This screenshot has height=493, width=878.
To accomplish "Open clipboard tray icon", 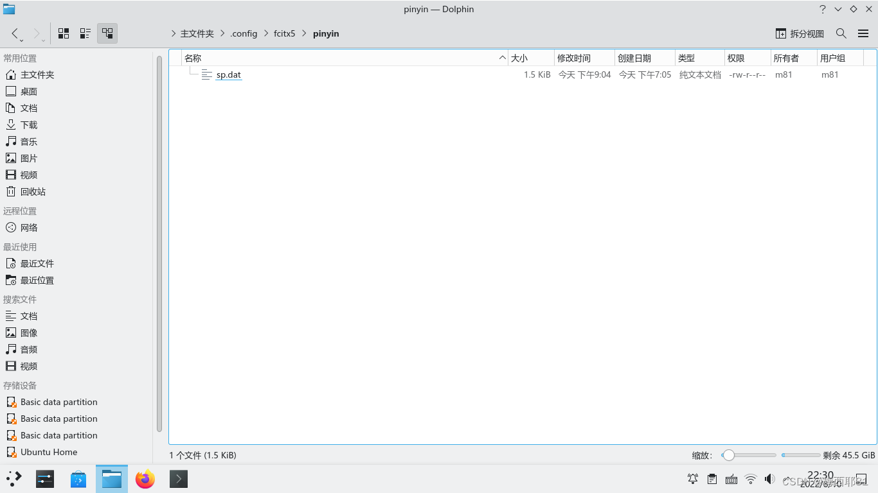I will tap(712, 479).
